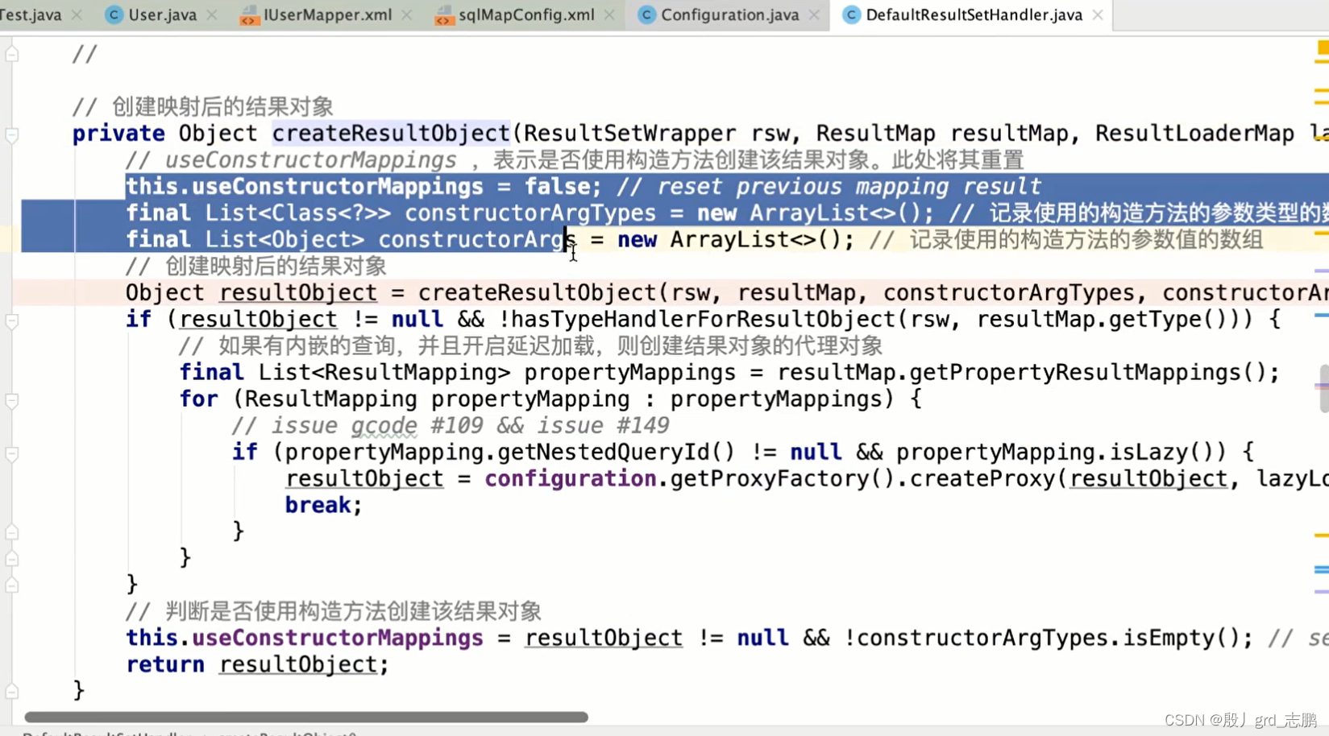Viewport: 1329px width, 736px height.
Task: Click List<Class<?>> type in constructorArgTypes declaration
Action: pyautogui.click(x=298, y=213)
